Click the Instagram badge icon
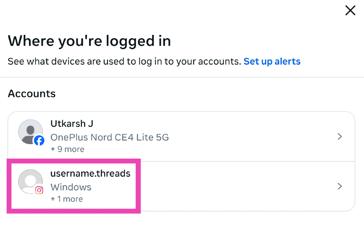This screenshot has width=364, height=246. pos(39,190)
